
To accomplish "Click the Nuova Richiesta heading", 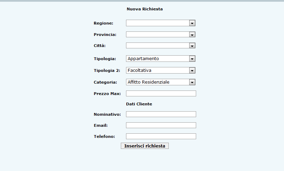I will [145, 9].
